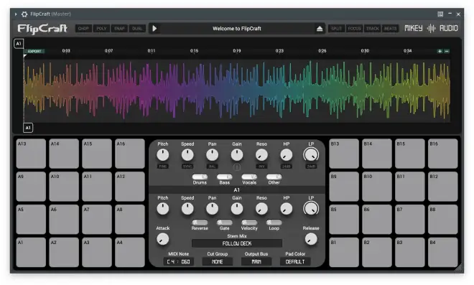This screenshot has width=474, height=285.
Task: Toggle the Bass stem switch
Action: point(225,177)
